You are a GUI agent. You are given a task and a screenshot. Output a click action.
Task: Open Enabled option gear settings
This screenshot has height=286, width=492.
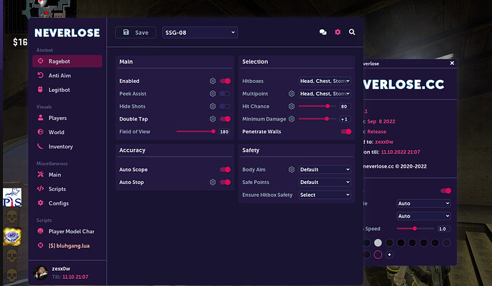point(213,81)
